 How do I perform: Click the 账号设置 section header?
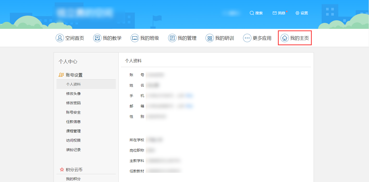tap(74, 75)
